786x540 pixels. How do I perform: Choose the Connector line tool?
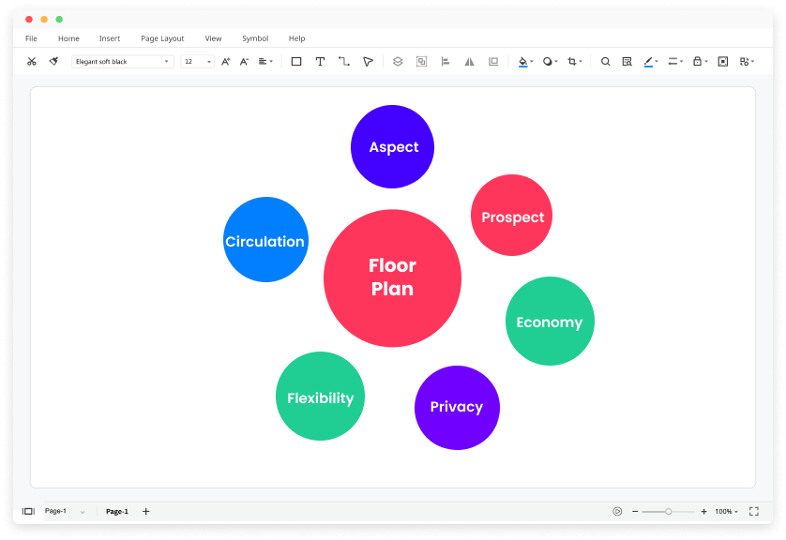[x=344, y=62]
